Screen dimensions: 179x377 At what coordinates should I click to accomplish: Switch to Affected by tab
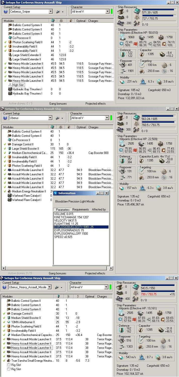click(x=99, y=210)
